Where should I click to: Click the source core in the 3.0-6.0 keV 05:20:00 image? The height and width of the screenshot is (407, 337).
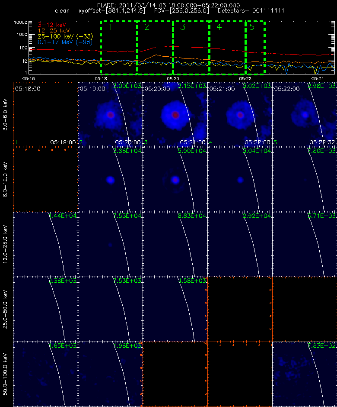175,115
